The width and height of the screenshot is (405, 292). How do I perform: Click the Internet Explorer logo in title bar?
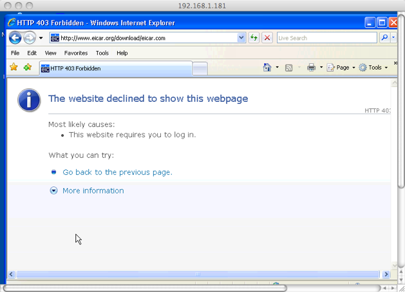pos(12,23)
